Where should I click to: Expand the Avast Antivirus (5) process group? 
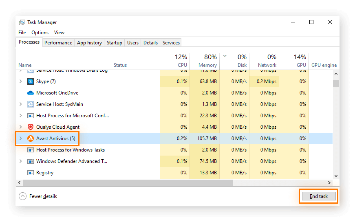[x=21, y=138]
